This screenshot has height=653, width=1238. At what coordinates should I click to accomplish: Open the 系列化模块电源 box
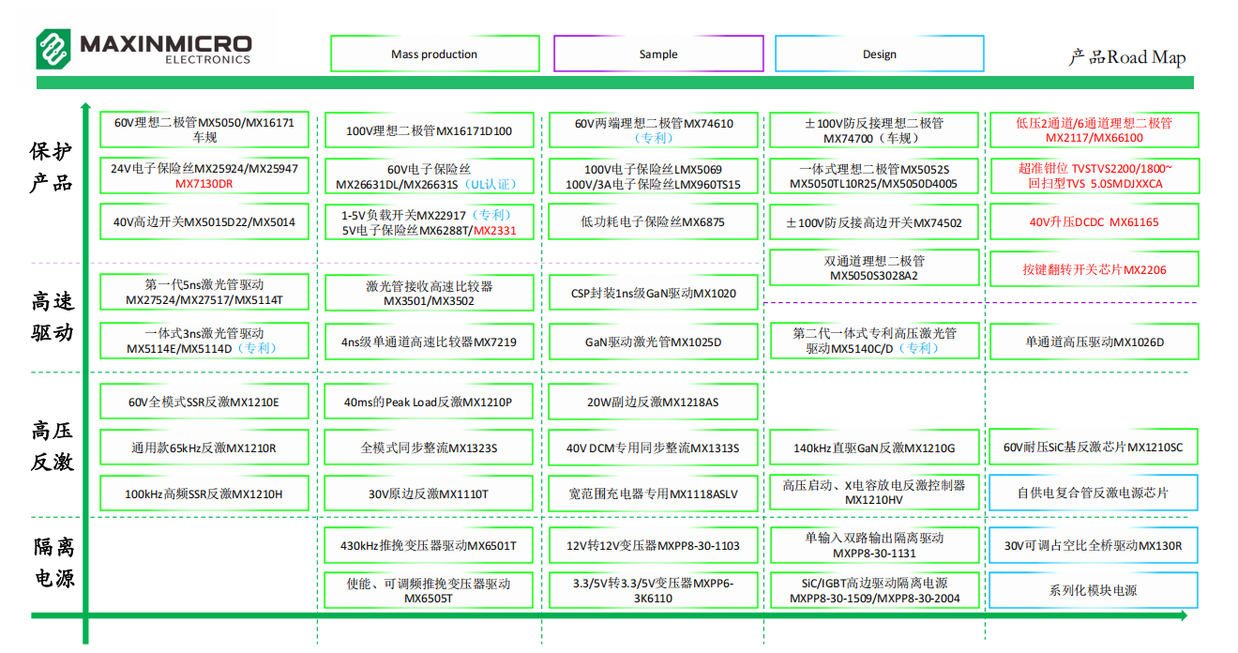[1094, 590]
